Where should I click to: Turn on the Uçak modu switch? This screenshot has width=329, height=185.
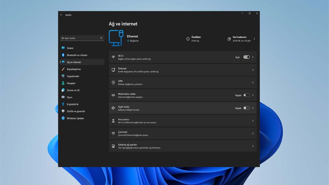(x=246, y=108)
